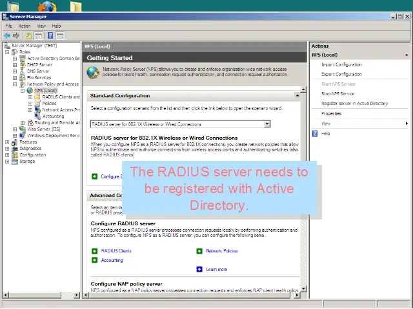The width and height of the screenshot is (413, 309).
Task: Open the Action menu
Action: point(25,26)
